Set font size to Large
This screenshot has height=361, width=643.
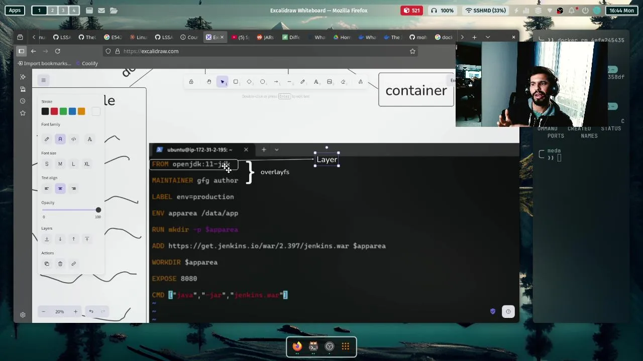(x=73, y=164)
